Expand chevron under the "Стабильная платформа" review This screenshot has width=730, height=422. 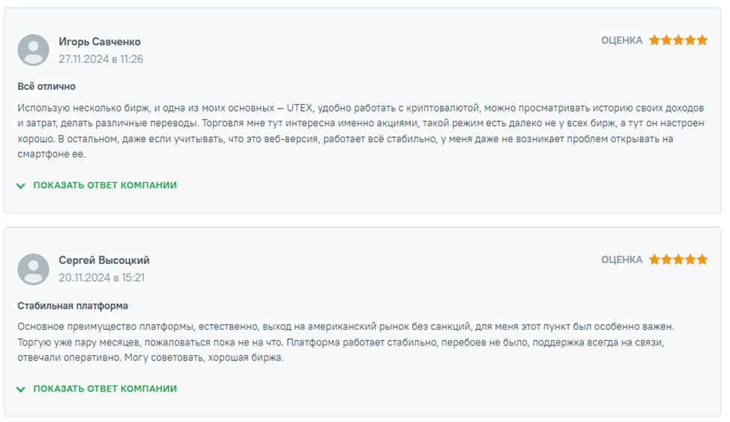[21, 389]
